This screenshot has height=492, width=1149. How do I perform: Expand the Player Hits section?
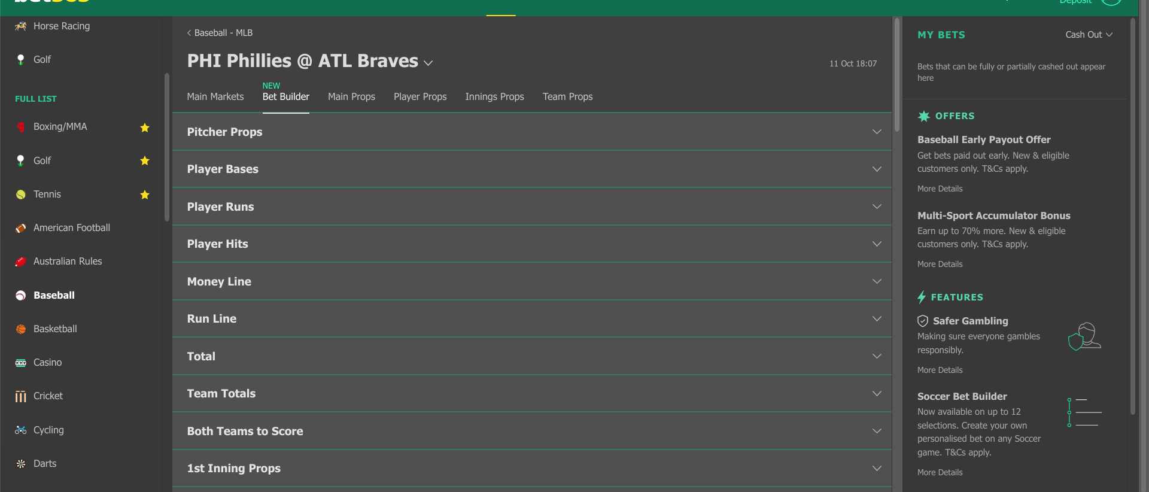tap(532, 244)
